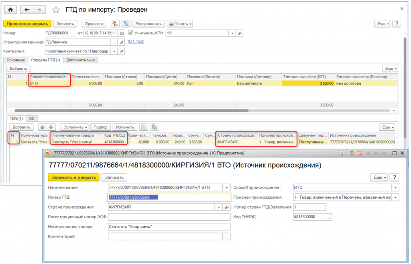
Task: Add document to favorites with star icon
Action: pyautogui.click(x=56, y=9)
